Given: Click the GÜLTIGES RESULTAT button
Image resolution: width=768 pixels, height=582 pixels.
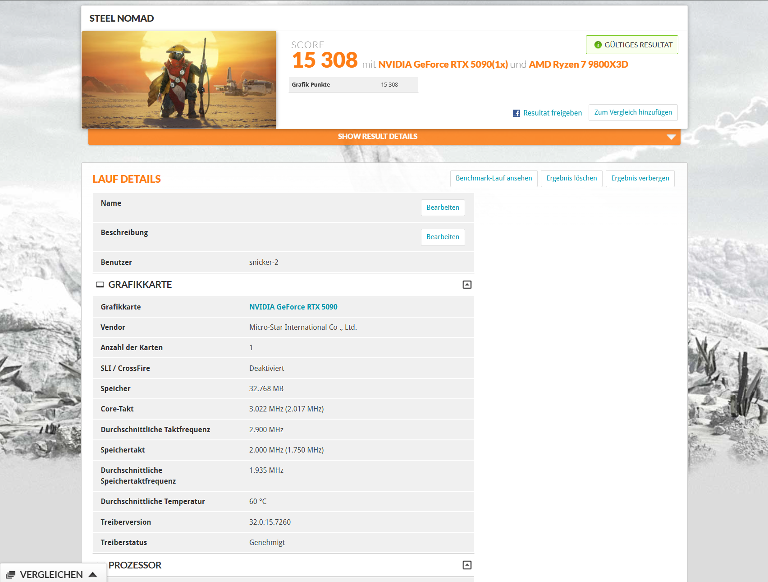Looking at the screenshot, I should (x=631, y=45).
